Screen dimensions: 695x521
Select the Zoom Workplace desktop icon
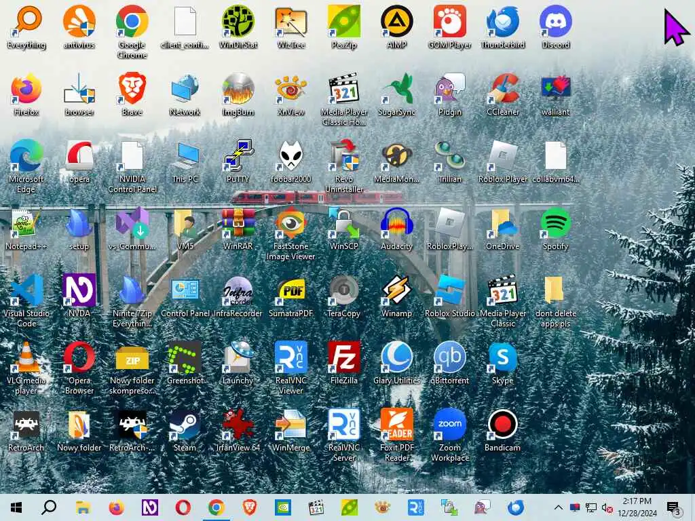(449, 435)
